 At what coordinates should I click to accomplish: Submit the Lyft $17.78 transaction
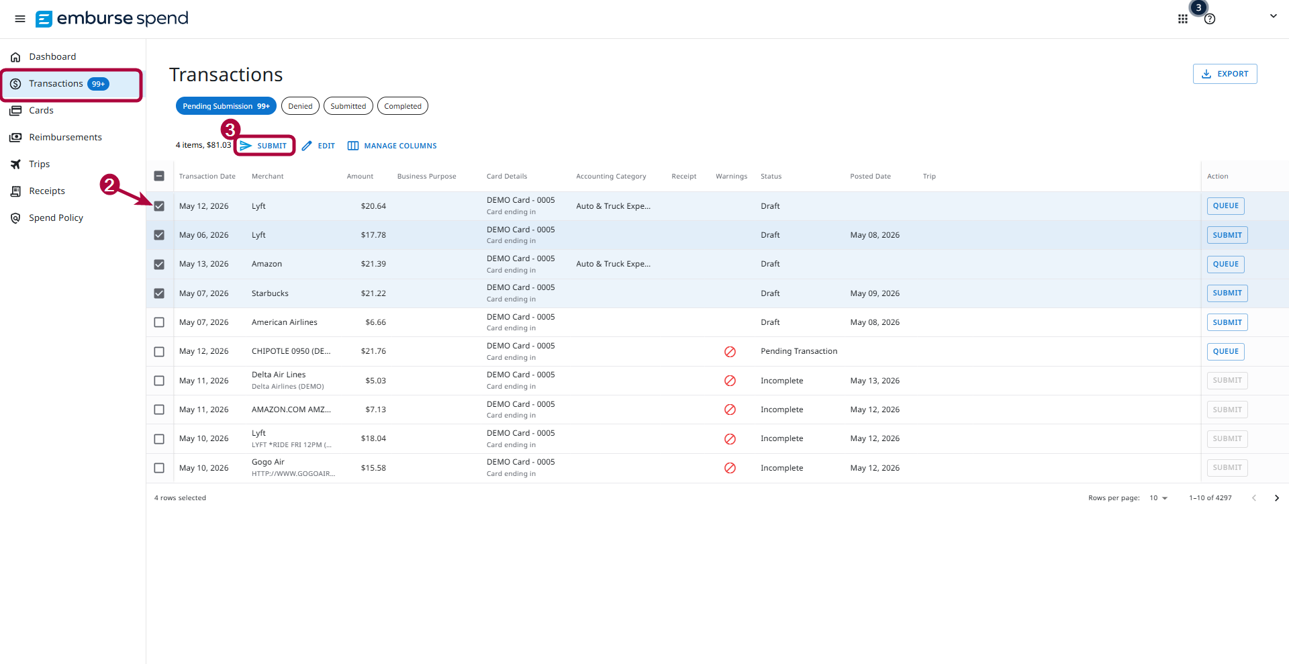(x=1227, y=235)
